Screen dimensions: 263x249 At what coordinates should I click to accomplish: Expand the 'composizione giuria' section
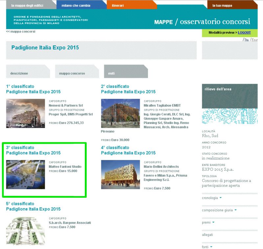tap(219, 210)
